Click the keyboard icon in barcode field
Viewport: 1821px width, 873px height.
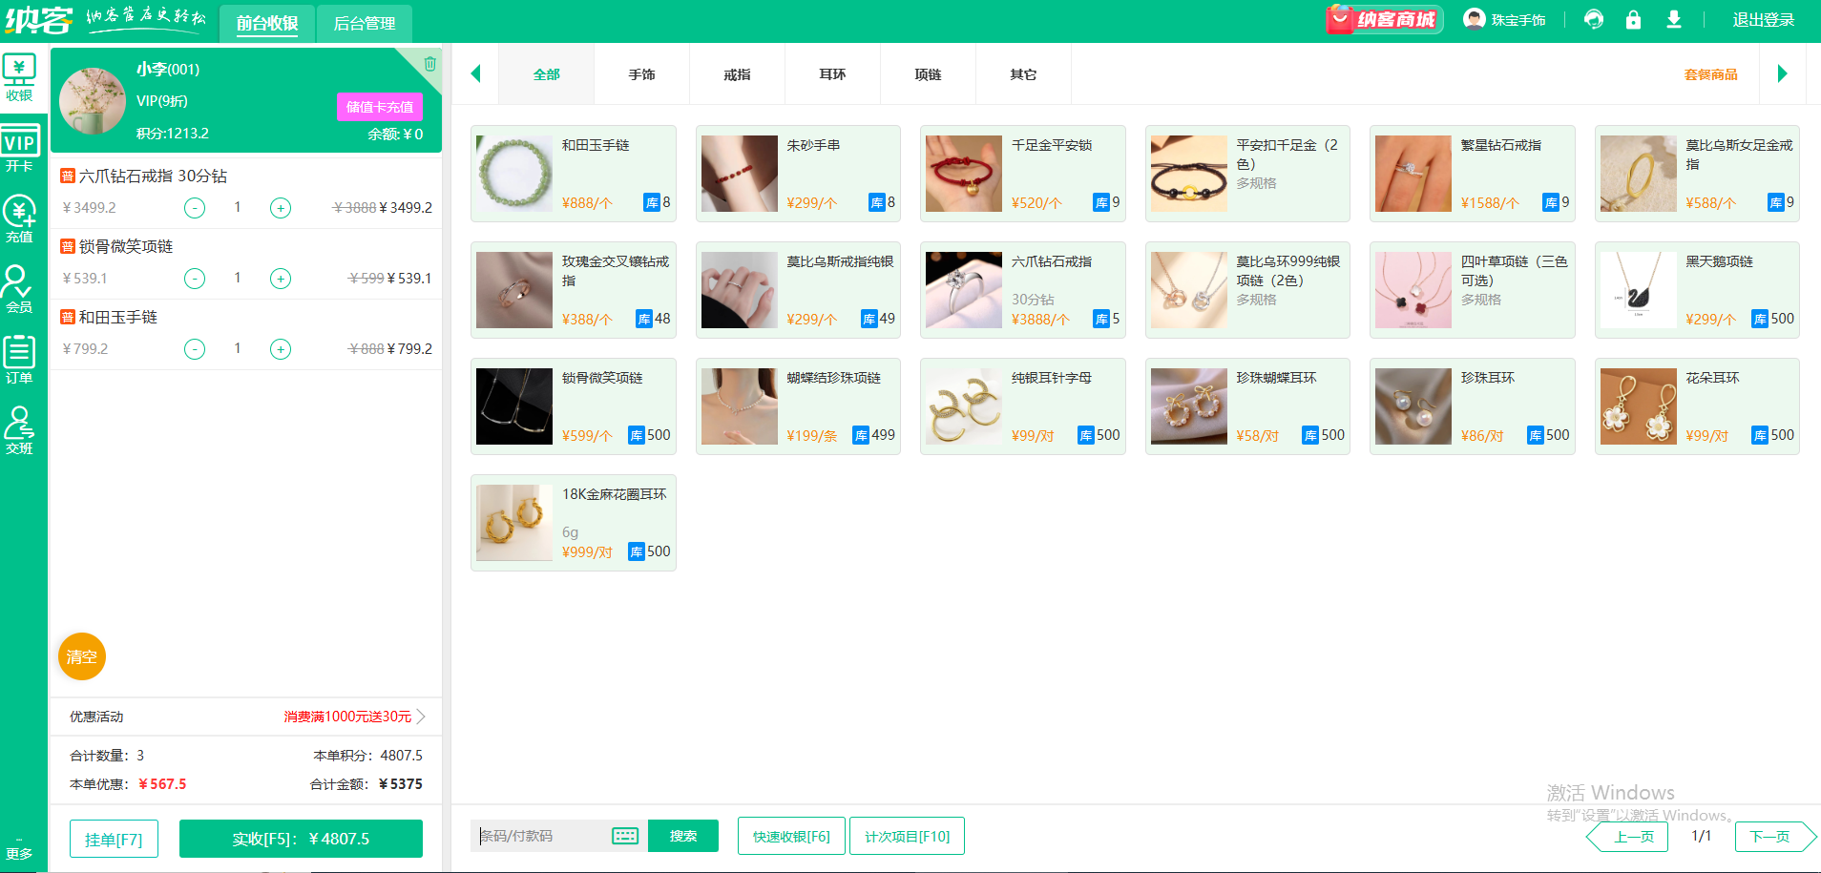(x=625, y=837)
